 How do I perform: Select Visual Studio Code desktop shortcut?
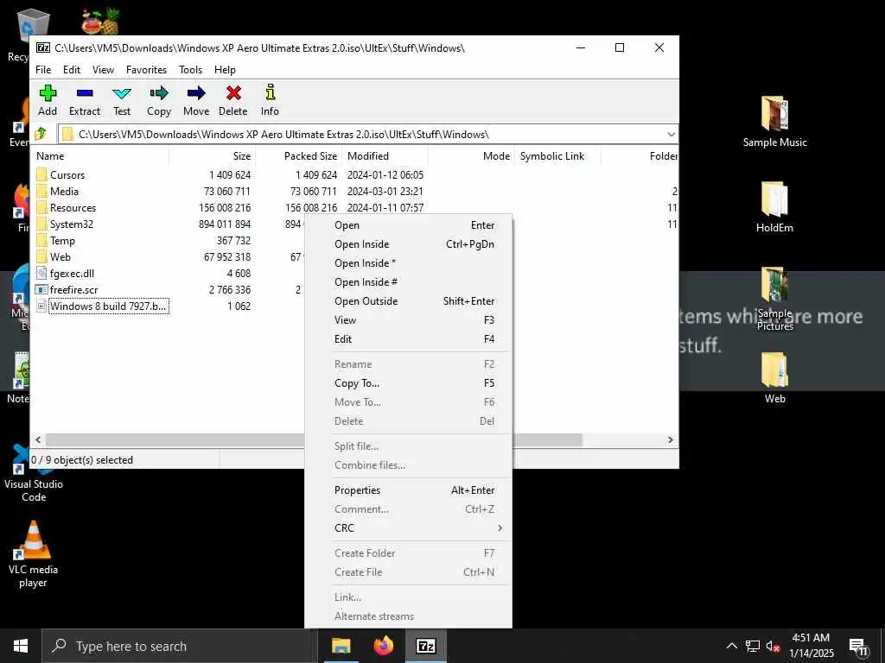pyautogui.click(x=34, y=474)
